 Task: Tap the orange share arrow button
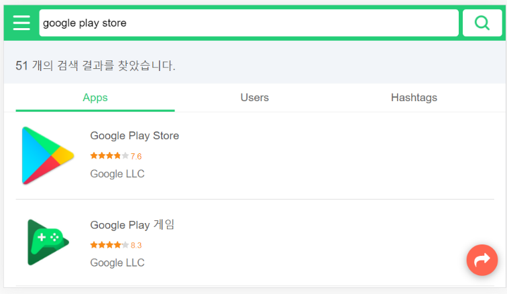click(x=482, y=260)
